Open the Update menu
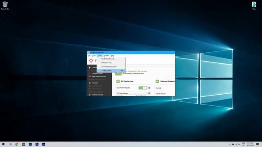Screen dimensions: 262x147 106,56
